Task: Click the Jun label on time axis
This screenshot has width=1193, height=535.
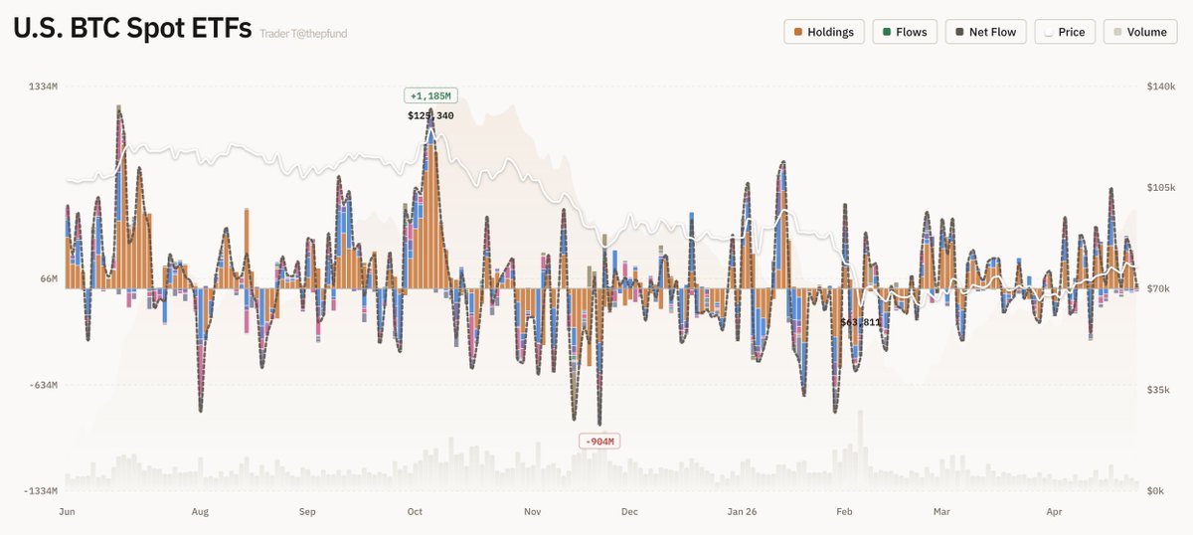Action: [68, 512]
